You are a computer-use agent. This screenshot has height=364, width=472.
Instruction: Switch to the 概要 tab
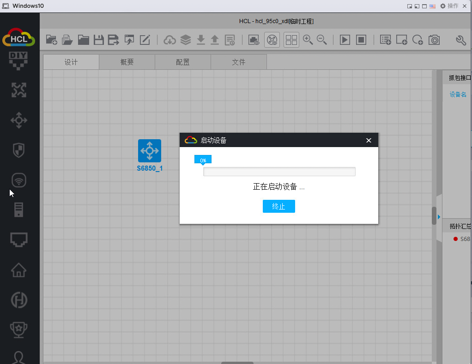tap(127, 62)
